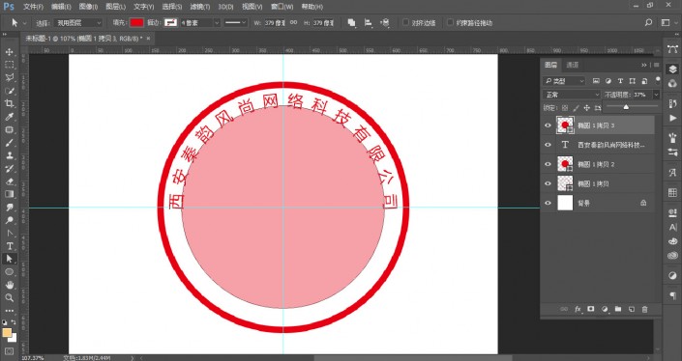Image resolution: width=682 pixels, height=361 pixels.
Task: Open the layer filter type dropdown
Action: click(564, 81)
